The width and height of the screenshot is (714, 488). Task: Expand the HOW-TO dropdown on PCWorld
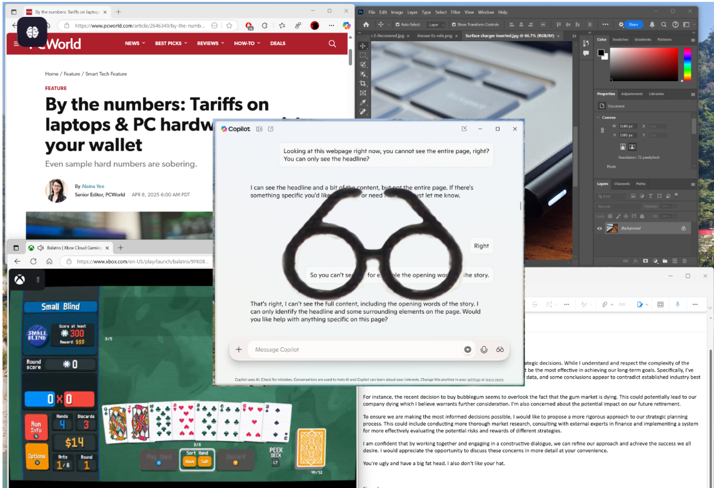point(247,43)
